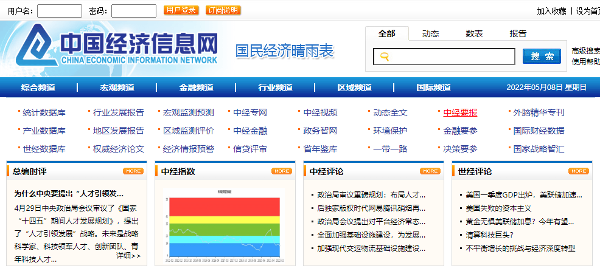
Task: Open the 政务智网 link
Action: (x=320, y=131)
